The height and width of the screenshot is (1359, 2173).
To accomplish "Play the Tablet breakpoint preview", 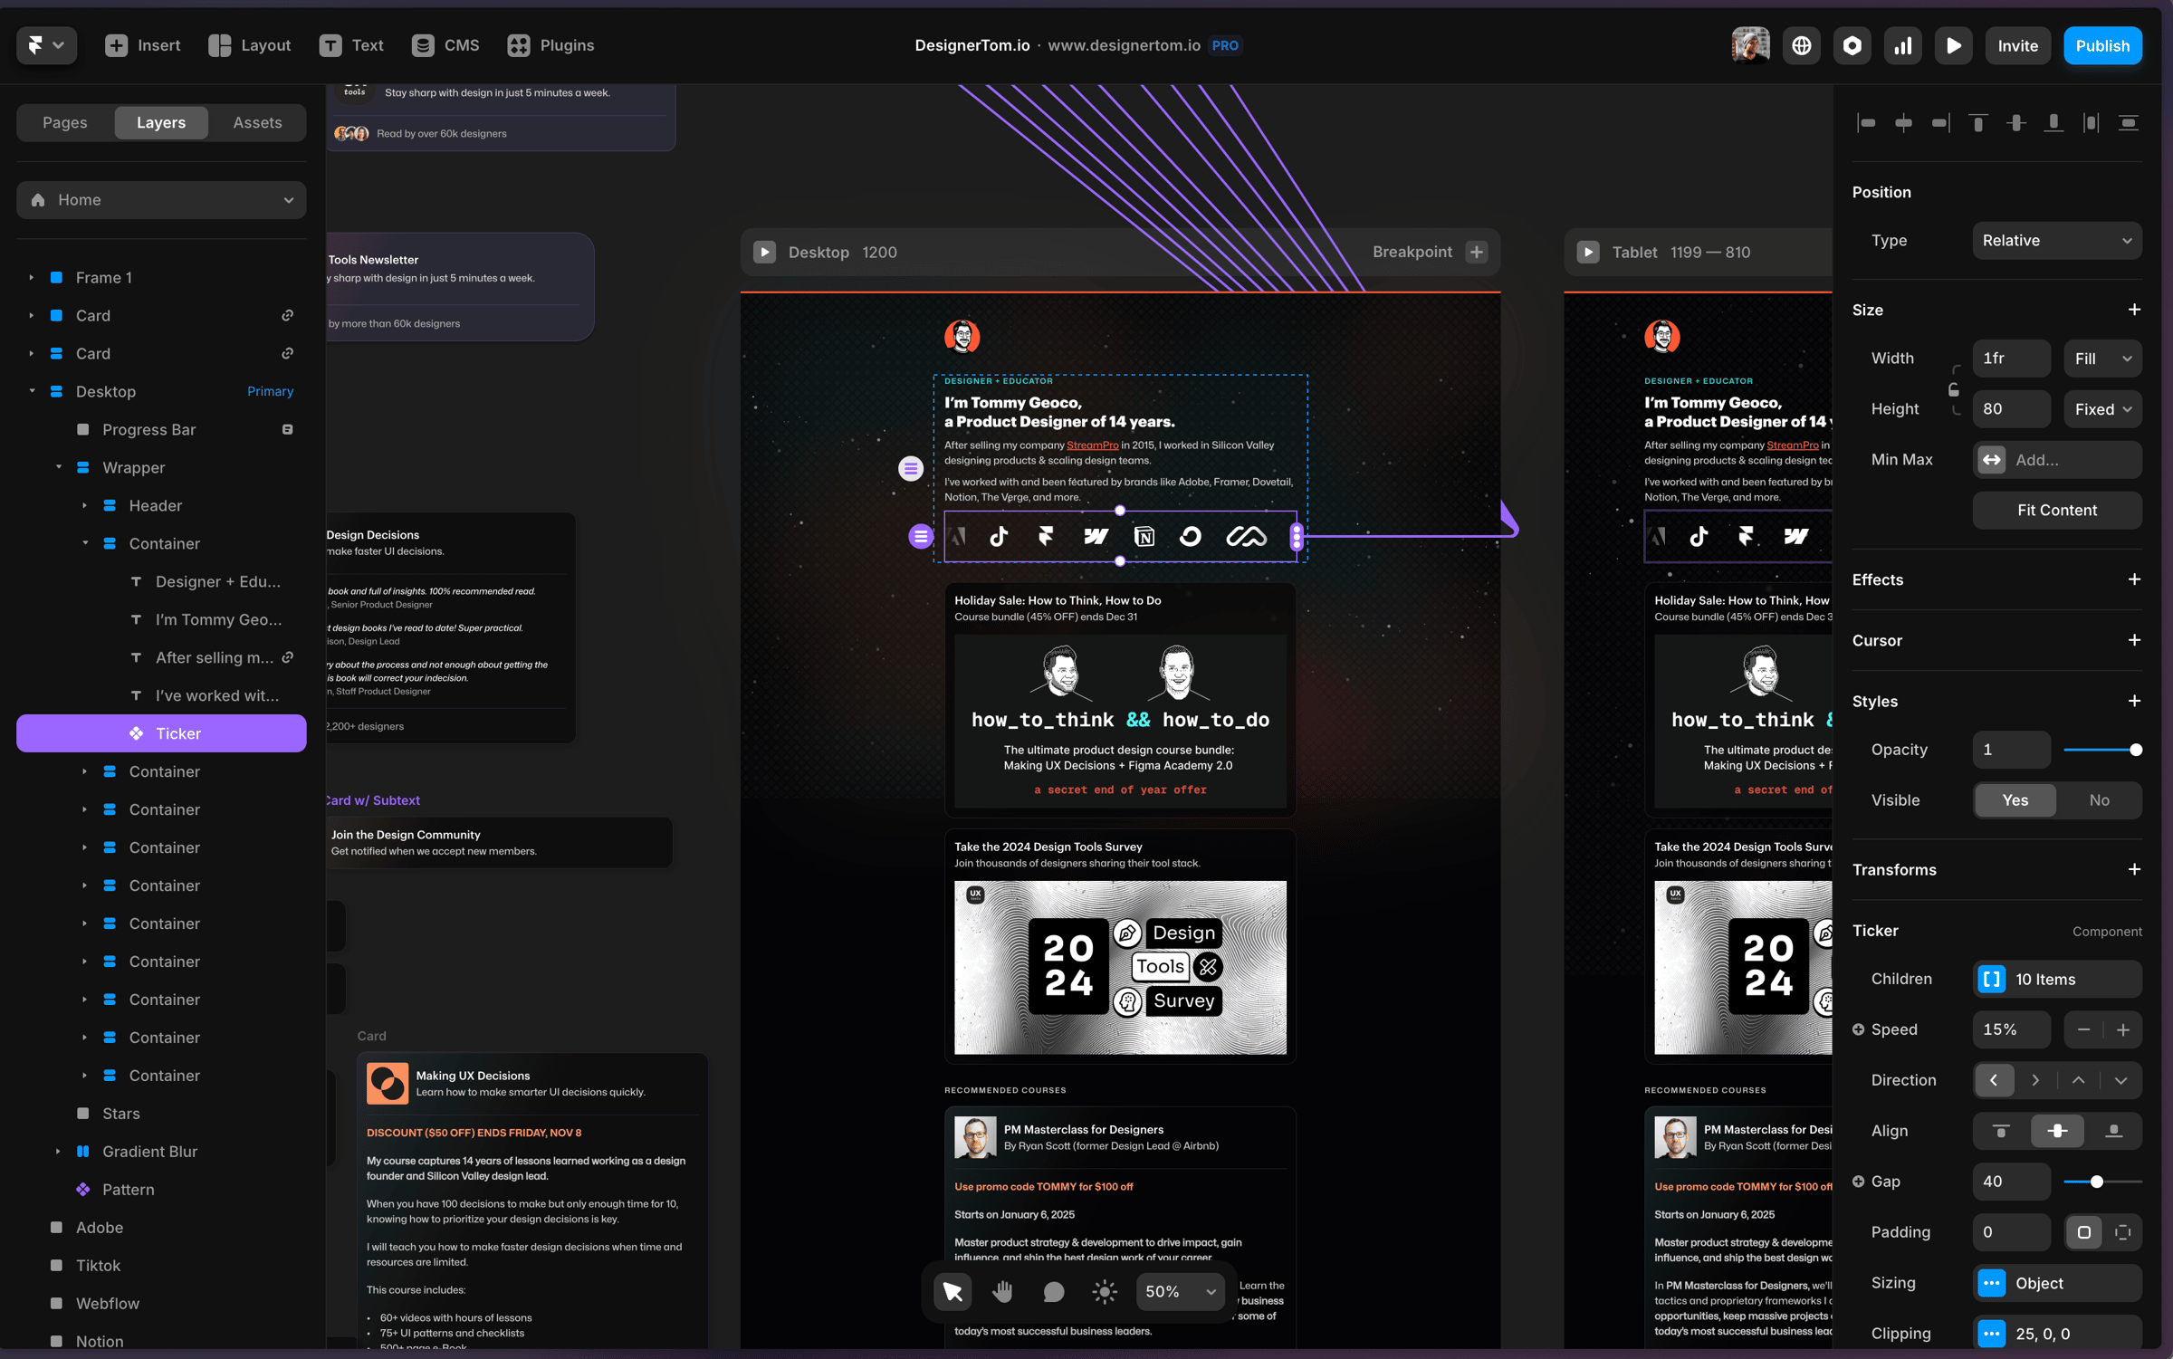I will tap(1588, 252).
